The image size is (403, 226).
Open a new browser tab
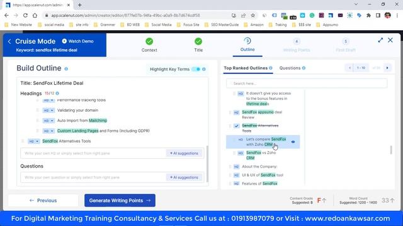click(x=80, y=5)
